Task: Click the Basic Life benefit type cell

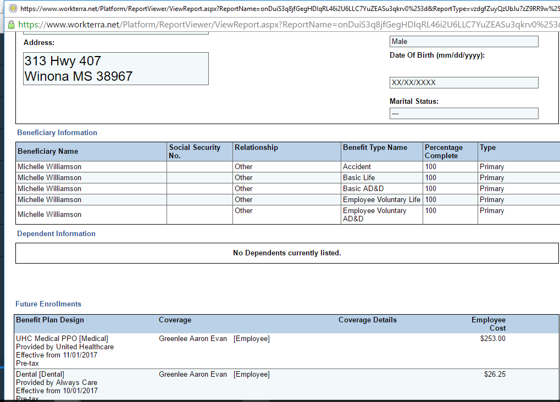Action: point(359,178)
